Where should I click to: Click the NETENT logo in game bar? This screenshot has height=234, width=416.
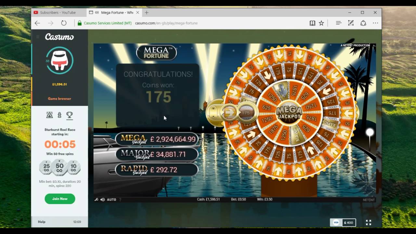click(369, 200)
